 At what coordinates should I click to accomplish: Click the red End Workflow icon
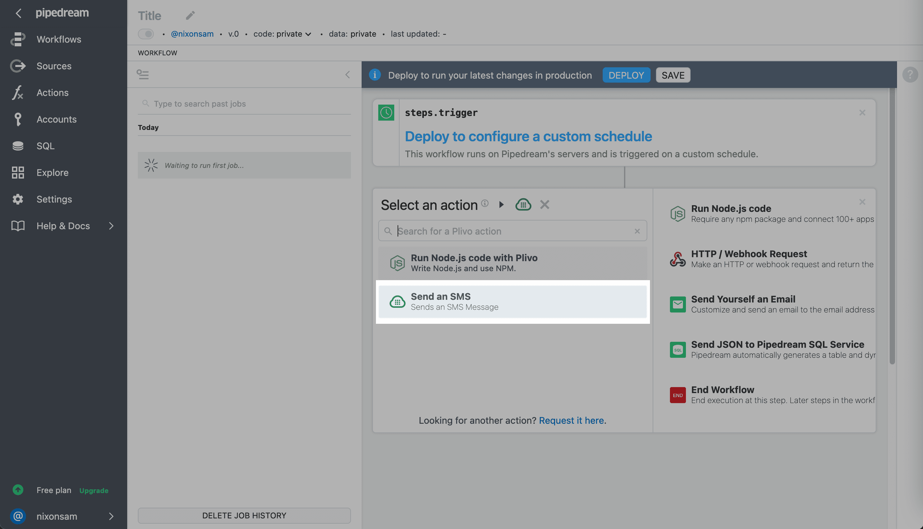click(678, 395)
